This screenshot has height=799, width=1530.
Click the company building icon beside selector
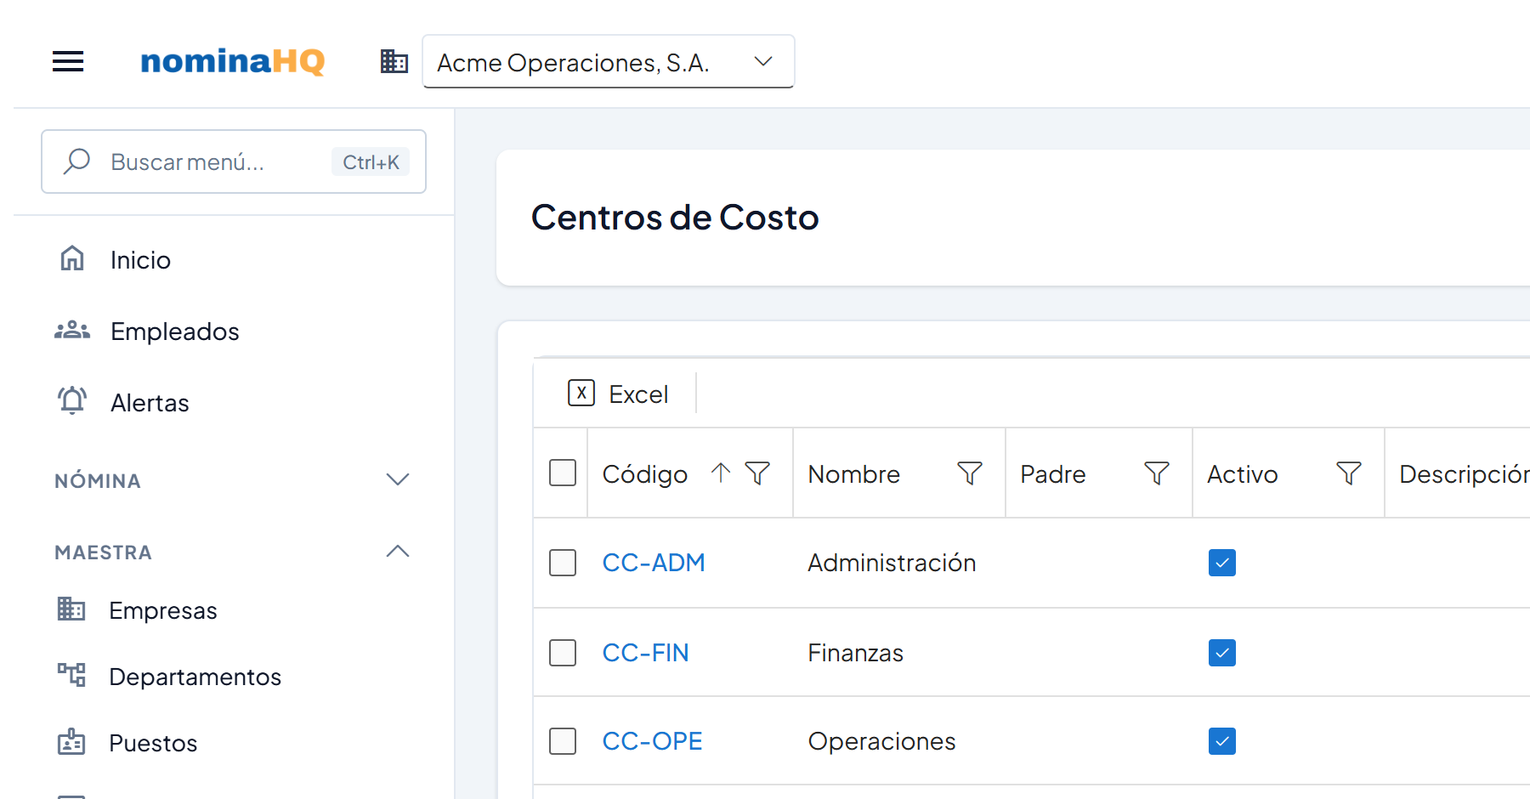[394, 61]
